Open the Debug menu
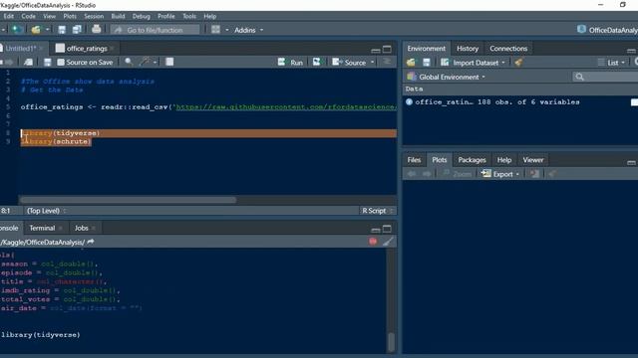This screenshot has height=358, width=638. point(142,16)
